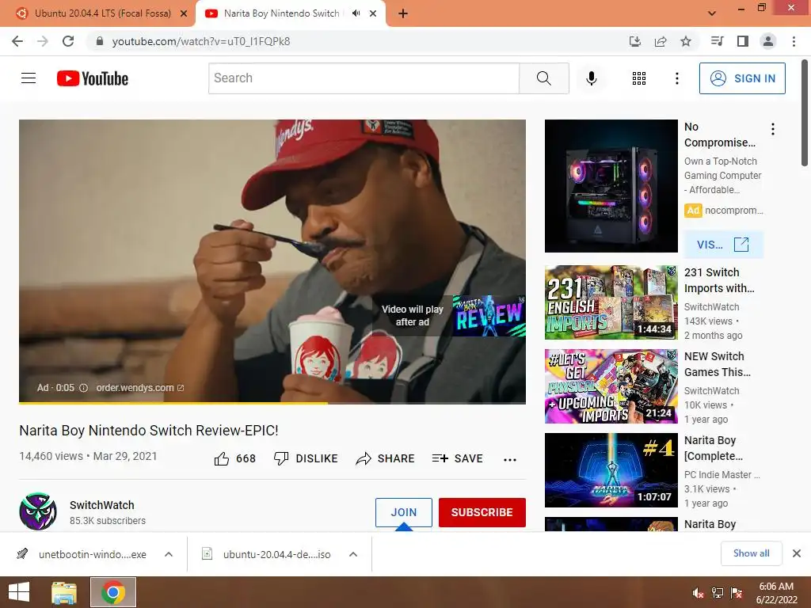Screen dimensions: 811x608
Task: Open SwitchWatch channel avatar
Action: pos(38,511)
